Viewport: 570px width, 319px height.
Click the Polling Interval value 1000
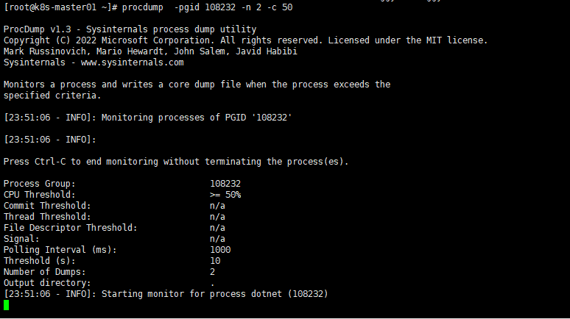pos(220,250)
